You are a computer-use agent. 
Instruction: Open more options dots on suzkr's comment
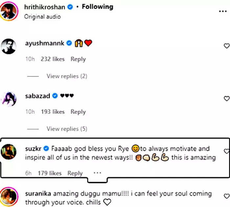point(97,173)
